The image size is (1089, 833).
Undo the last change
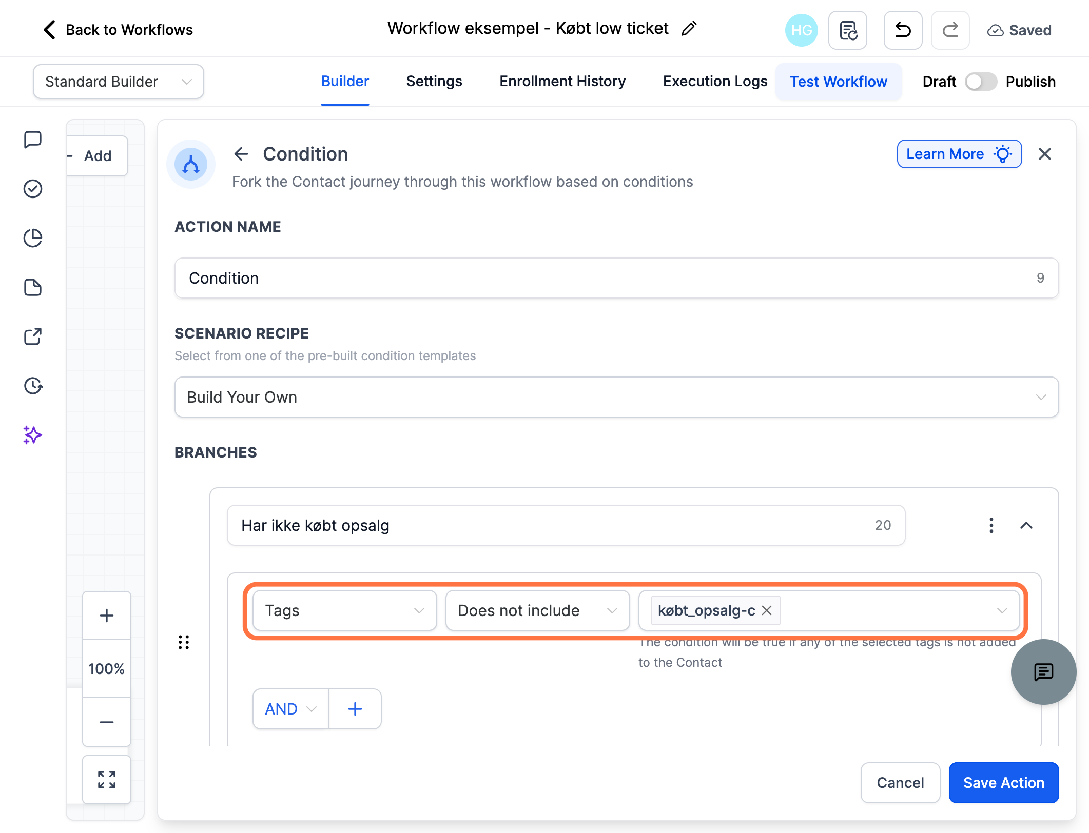(903, 30)
